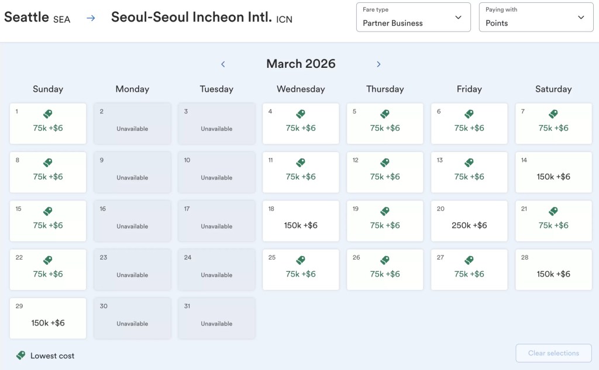Select March 20 priced at 250k +$6

tap(469, 221)
